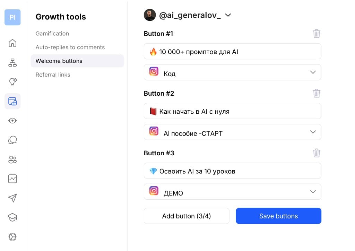The image size is (355, 251).
Task: Open the Код flow dropdown
Action: pos(233,72)
